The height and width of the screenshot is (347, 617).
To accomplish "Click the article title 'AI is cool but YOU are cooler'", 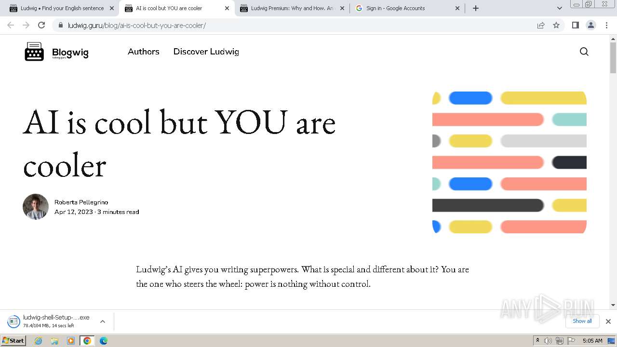I will point(179,143).
